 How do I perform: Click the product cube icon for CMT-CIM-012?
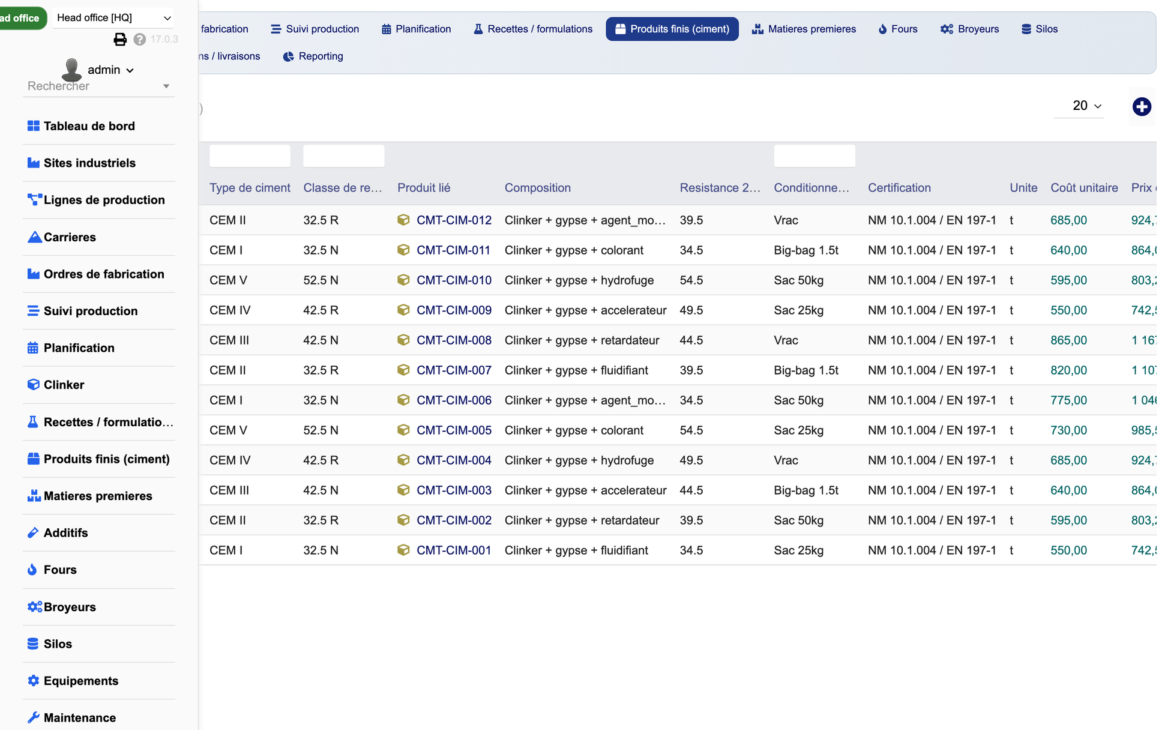(403, 220)
